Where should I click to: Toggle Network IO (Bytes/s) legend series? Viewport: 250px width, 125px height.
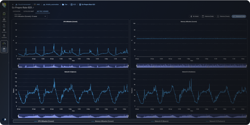160,121
